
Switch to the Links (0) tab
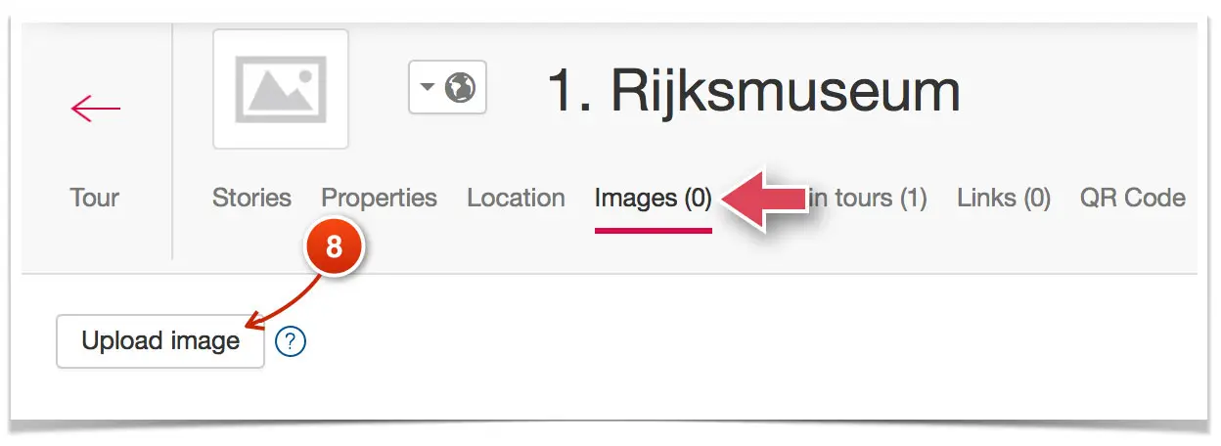(1004, 199)
